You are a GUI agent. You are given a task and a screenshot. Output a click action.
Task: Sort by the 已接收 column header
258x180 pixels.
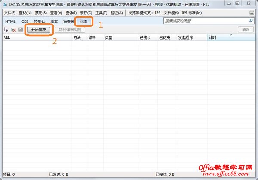pos(147,37)
